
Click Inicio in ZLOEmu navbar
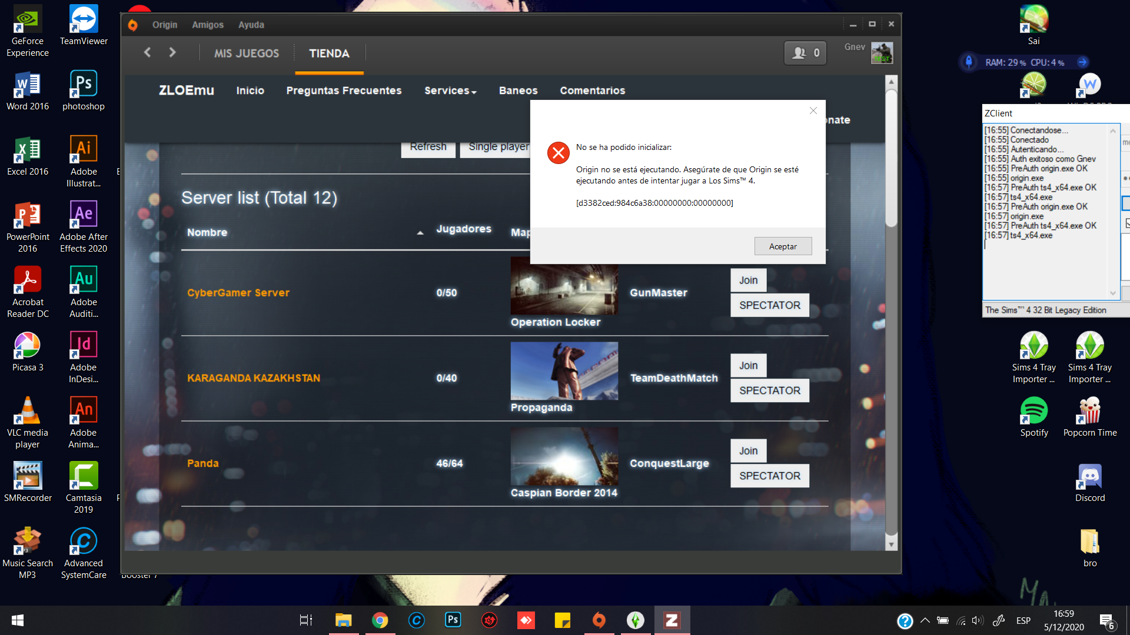[x=250, y=91]
